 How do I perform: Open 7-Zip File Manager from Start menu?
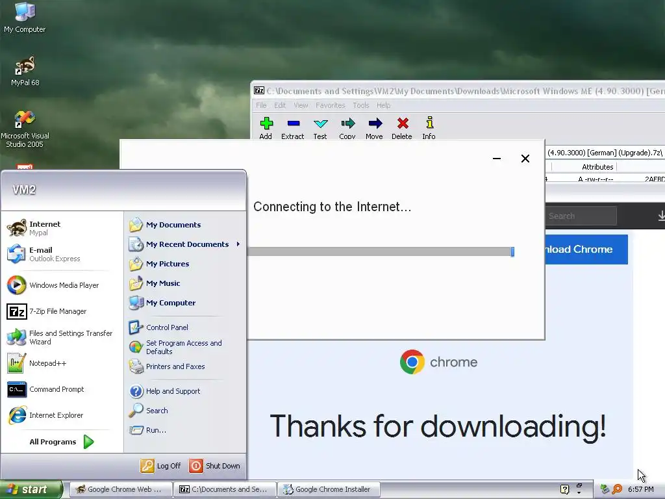pyautogui.click(x=62, y=311)
